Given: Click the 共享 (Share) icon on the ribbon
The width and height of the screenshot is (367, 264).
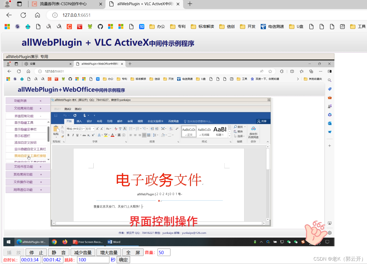Looking at the screenshot, I should coord(262,121).
